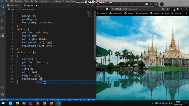Open the Extensions view
This screenshot has height=106, width=189.
click(x=2, y=35)
